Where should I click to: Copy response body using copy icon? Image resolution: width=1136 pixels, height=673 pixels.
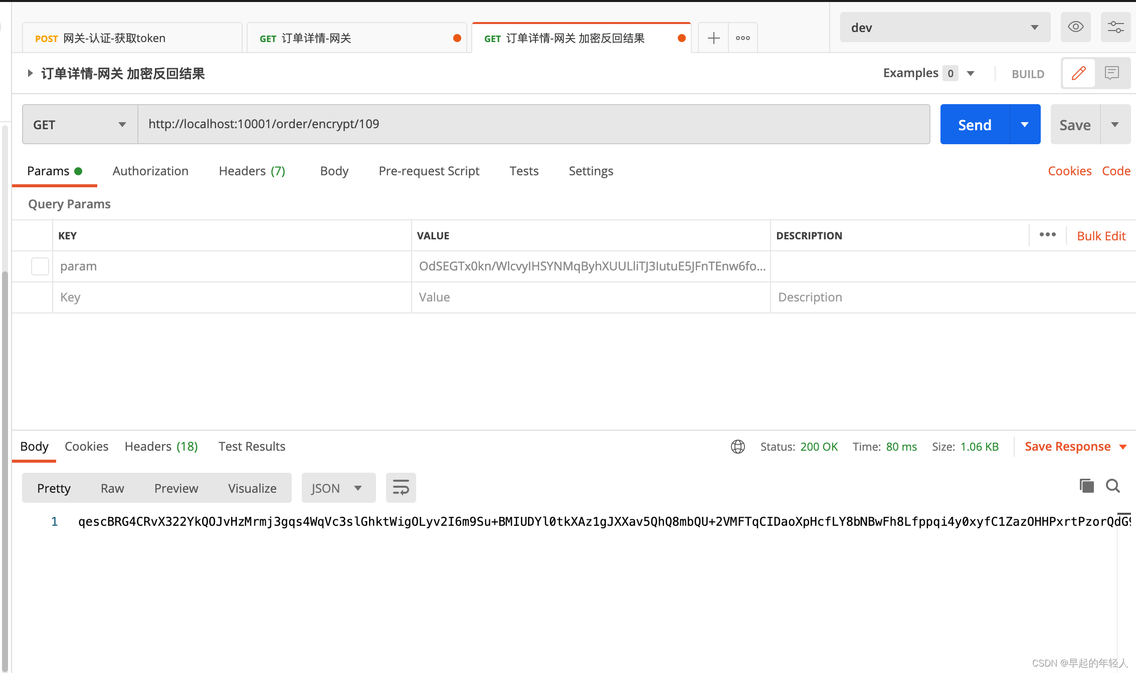coord(1086,486)
